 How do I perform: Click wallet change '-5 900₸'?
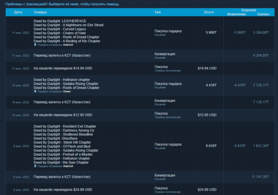click(239, 33)
